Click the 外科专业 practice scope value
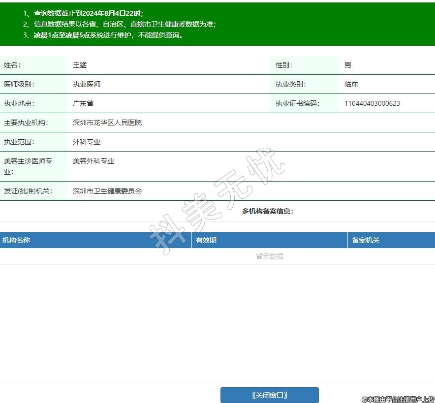 click(x=87, y=142)
